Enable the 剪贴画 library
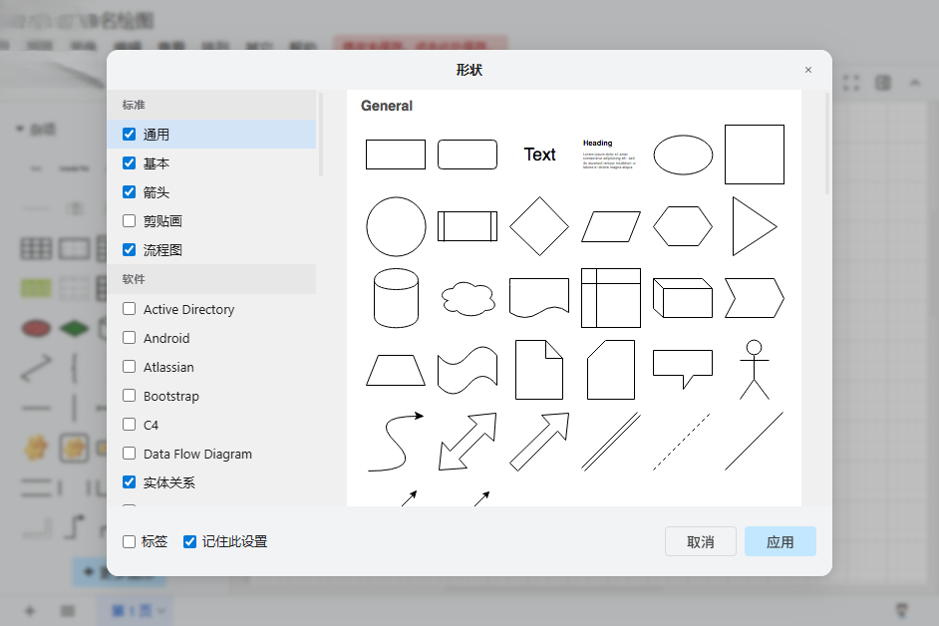Image resolution: width=939 pixels, height=626 pixels. [x=129, y=220]
